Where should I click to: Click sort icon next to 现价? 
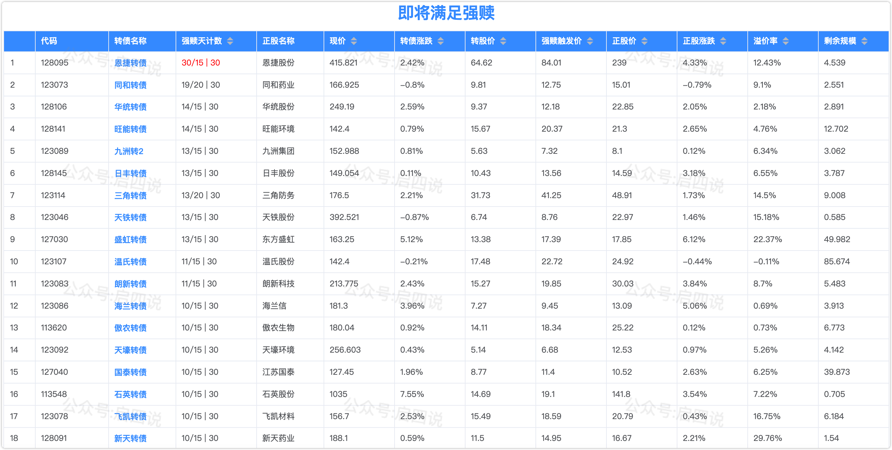tap(354, 41)
